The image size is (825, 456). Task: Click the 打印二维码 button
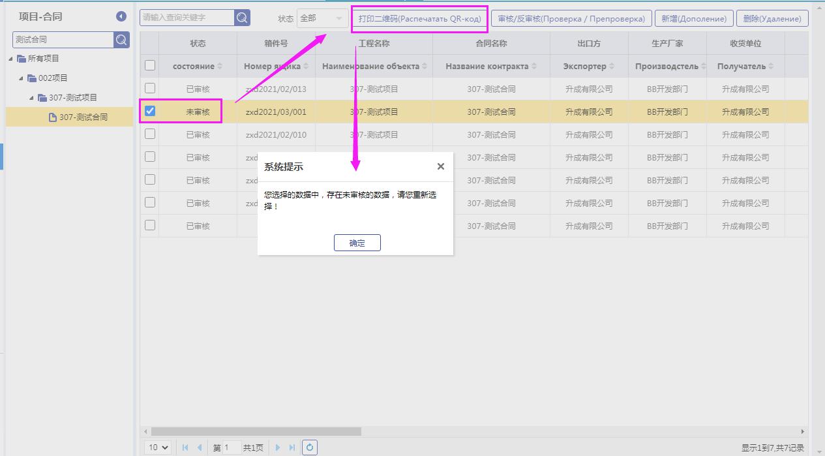tap(419, 18)
